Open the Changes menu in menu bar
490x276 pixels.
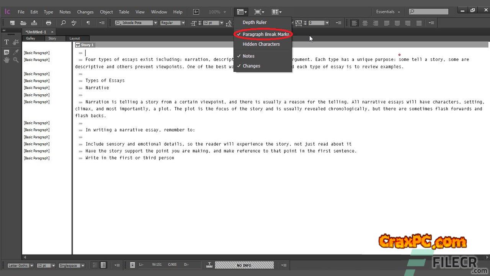(x=85, y=12)
